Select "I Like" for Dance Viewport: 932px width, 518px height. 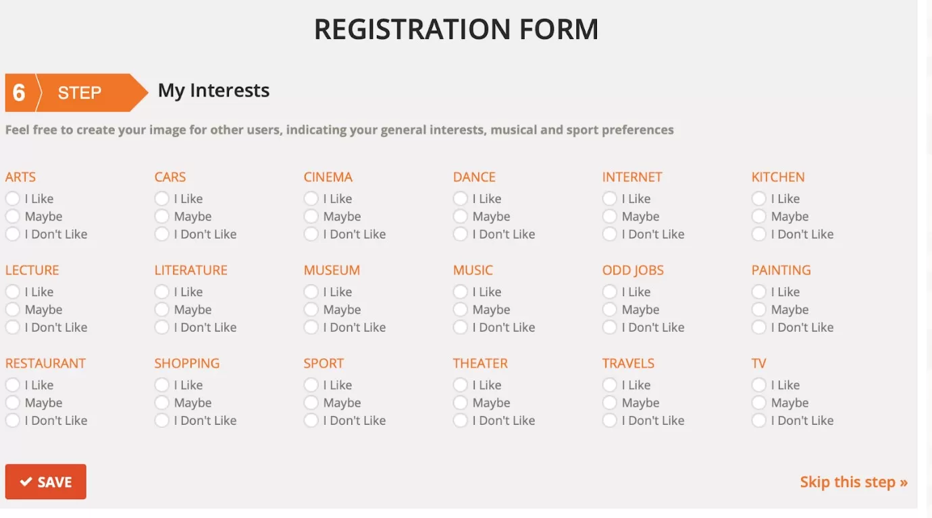460,199
